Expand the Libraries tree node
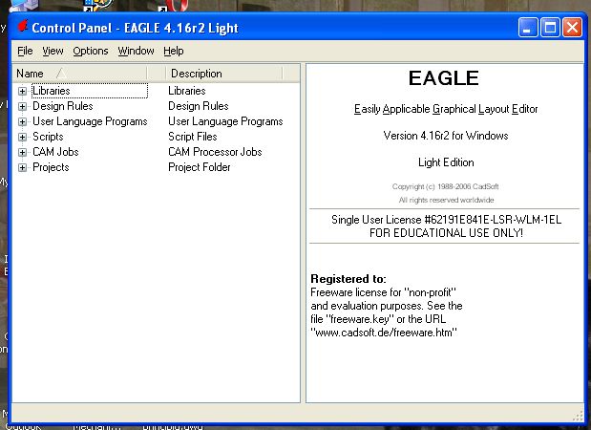The height and width of the screenshot is (430, 591). [x=22, y=92]
